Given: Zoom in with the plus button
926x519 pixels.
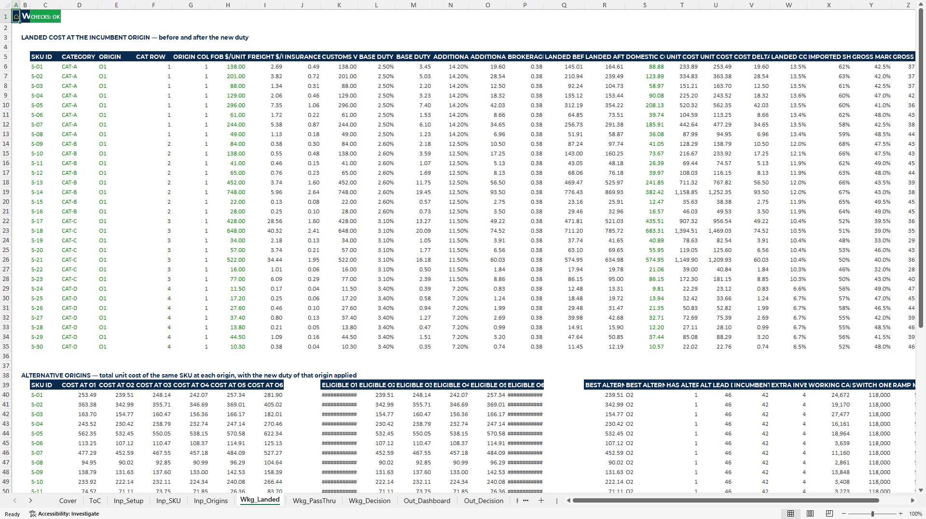Looking at the screenshot, I should pyautogui.click(x=900, y=514).
